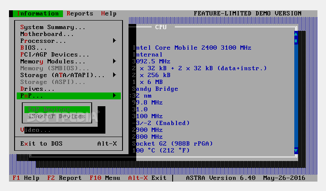The height and width of the screenshot is (191, 326).
Task: Click the Internal value line
Action: (147, 55)
